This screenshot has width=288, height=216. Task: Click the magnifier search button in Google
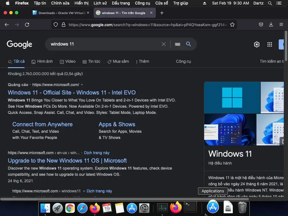coord(188,44)
